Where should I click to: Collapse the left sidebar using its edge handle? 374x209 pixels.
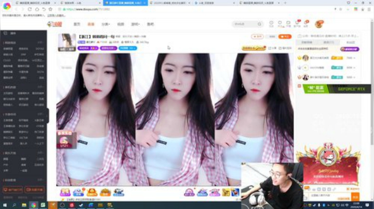pos(48,115)
